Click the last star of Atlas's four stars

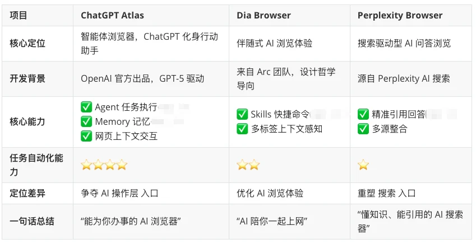click(122, 165)
